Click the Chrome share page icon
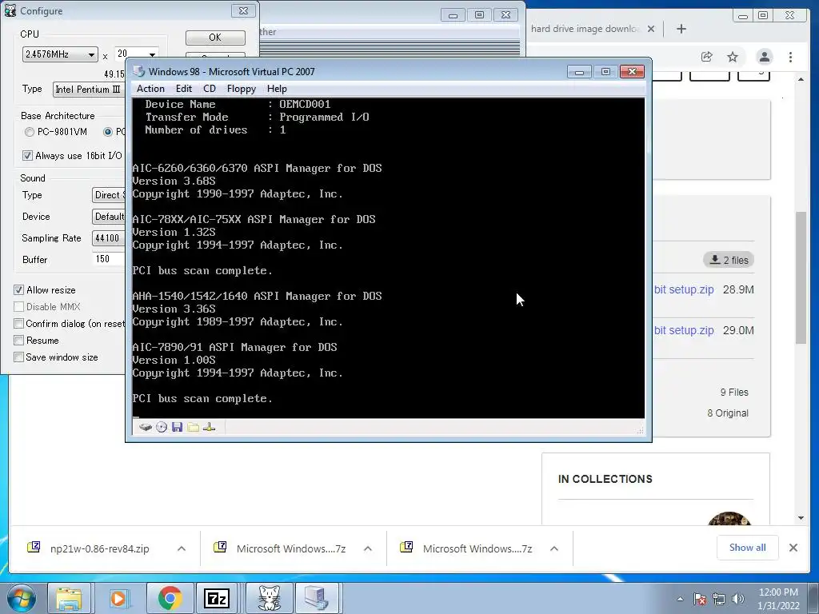The width and height of the screenshot is (819, 614). pyautogui.click(x=707, y=57)
